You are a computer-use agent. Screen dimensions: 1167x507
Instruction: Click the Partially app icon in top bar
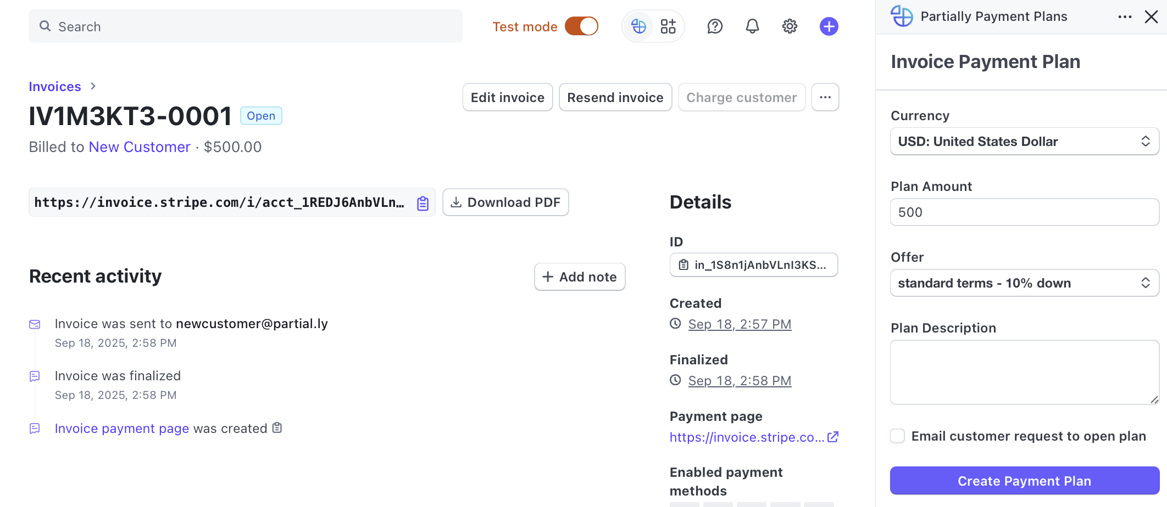click(638, 26)
